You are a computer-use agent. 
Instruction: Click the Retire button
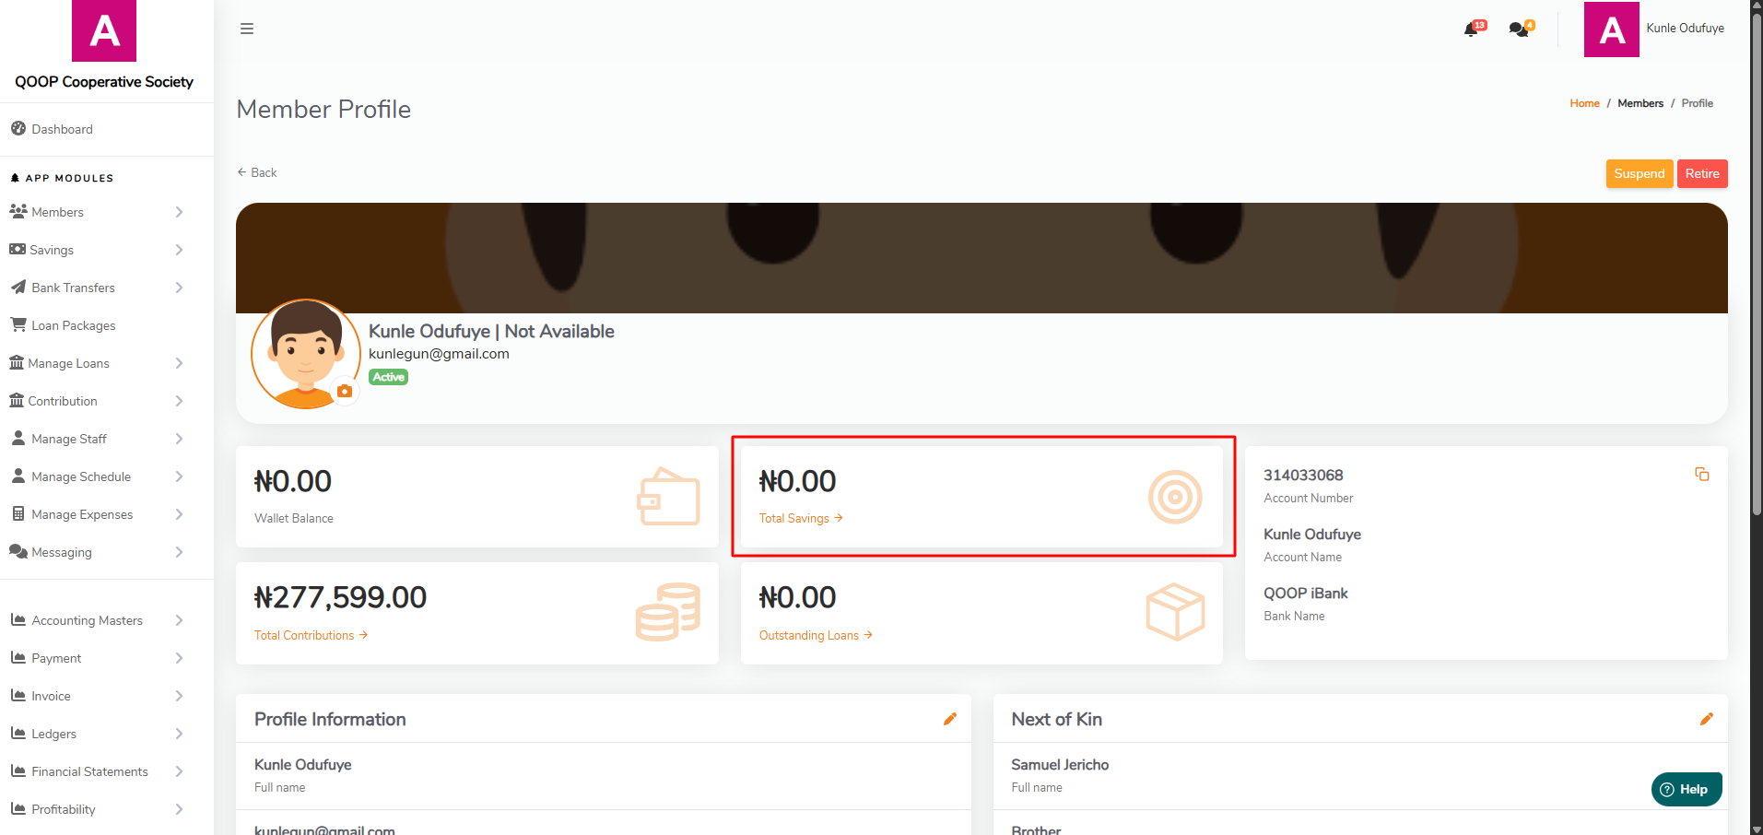click(1702, 173)
